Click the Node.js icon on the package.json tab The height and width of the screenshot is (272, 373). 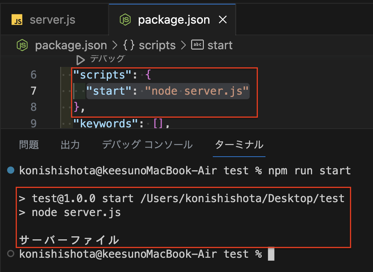pyautogui.click(x=125, y=20)
